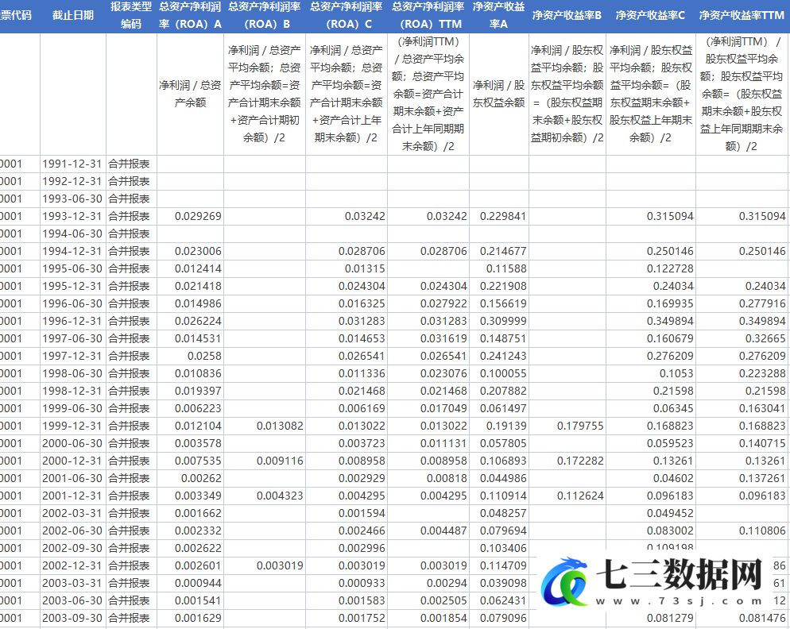
Task: Select the cell with value 0.112624
Action: pyautogui.click(x=567, y=496)
